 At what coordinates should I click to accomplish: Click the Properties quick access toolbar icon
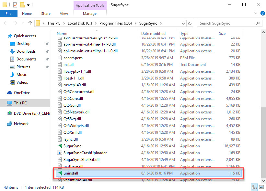tap(15, 5)
